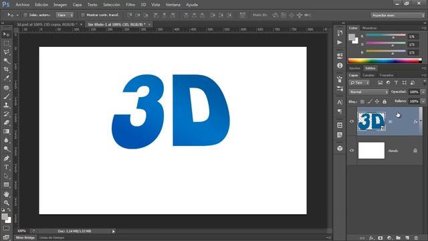Open the Character panel icon
This screenshot has width=428, height=241.
(x=340, y=102)
